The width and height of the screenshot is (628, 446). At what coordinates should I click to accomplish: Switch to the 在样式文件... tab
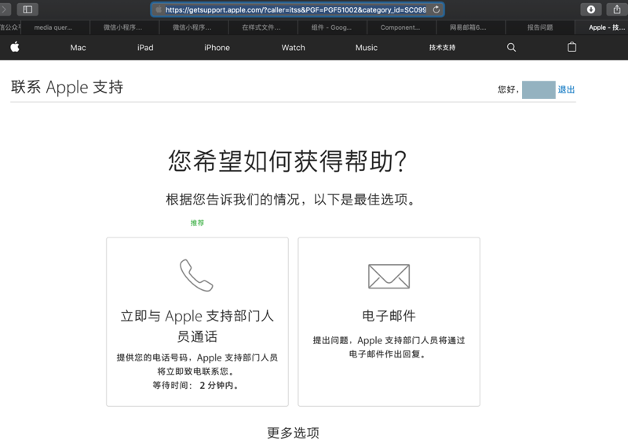[263, 27]
